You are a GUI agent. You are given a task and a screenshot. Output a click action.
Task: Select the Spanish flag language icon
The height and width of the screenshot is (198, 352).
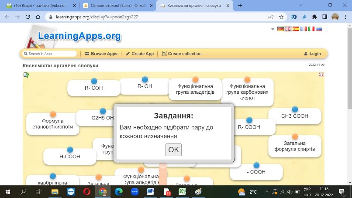[296, 29]
